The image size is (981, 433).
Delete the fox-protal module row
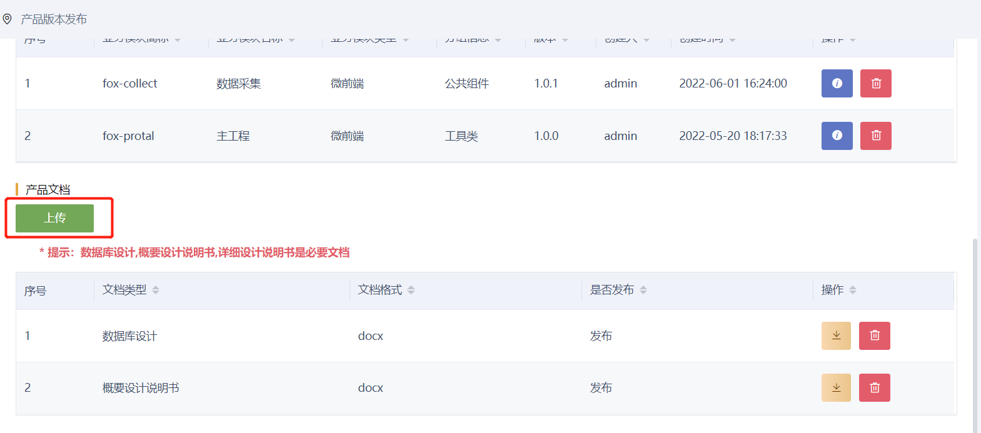coord(875,136)
